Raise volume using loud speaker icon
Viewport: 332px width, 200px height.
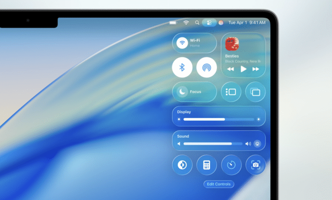point(248,144)
